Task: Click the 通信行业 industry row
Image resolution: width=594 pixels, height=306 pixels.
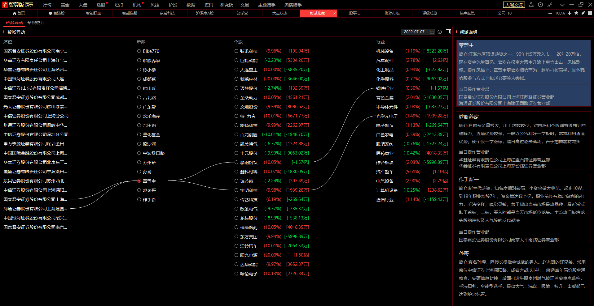Action: (412, 199)
